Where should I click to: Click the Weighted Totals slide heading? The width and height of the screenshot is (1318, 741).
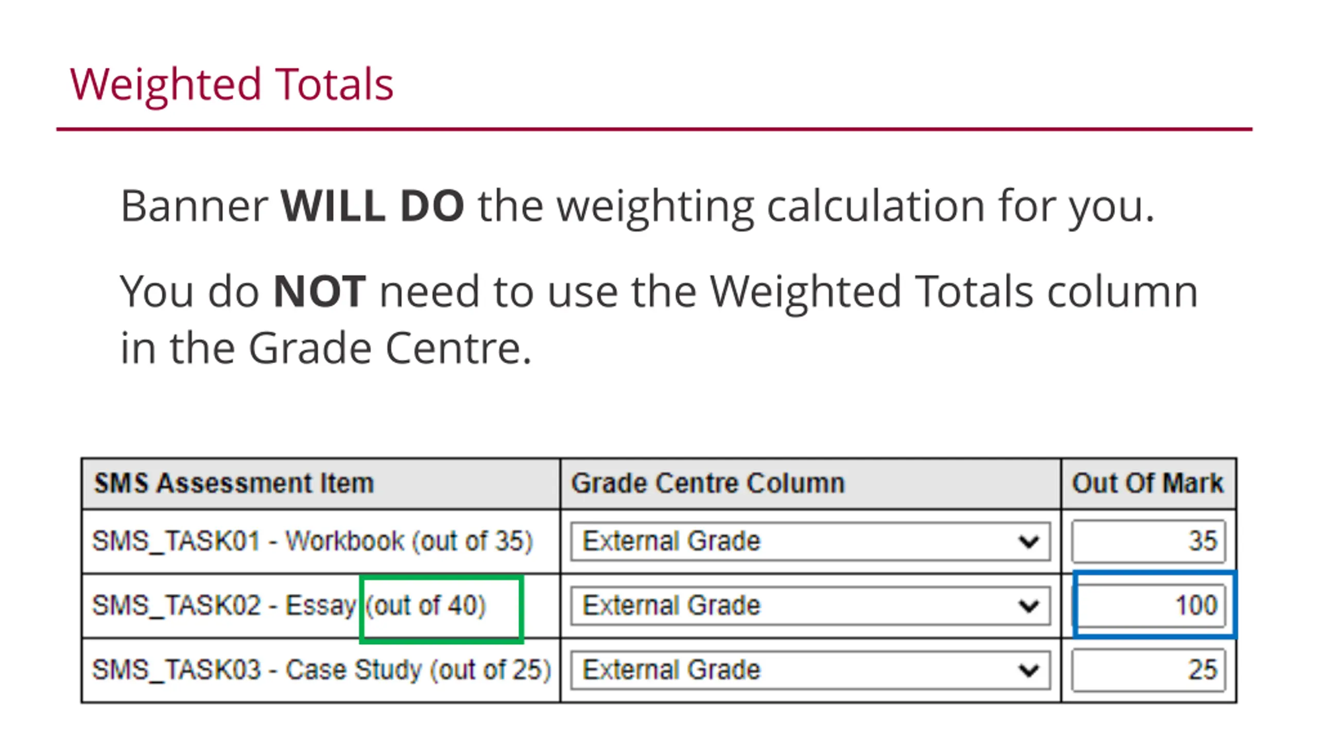pos(232,84)
